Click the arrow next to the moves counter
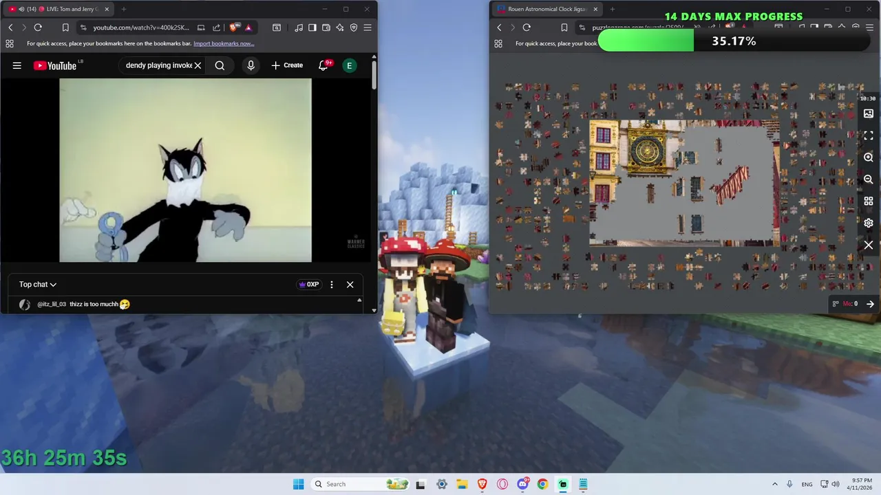This screenshot has width=881, height=495. (870, 304)
